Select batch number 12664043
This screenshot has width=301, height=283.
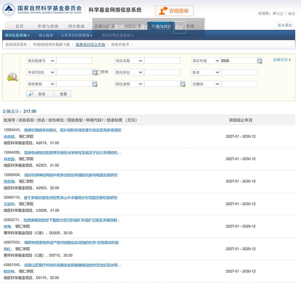coord(12,130)
